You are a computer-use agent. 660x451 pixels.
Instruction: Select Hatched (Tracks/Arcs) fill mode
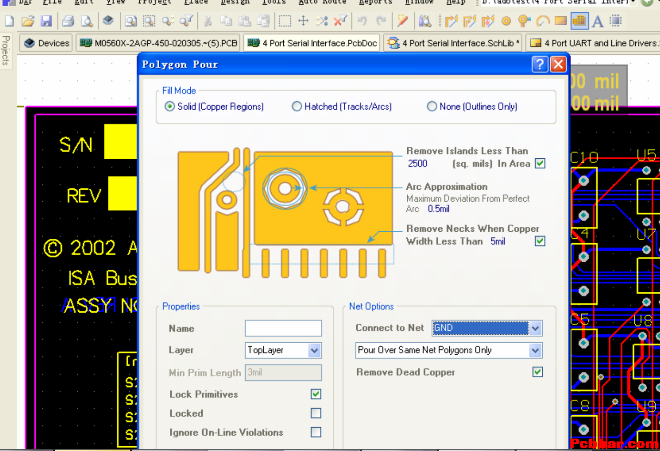297,106
